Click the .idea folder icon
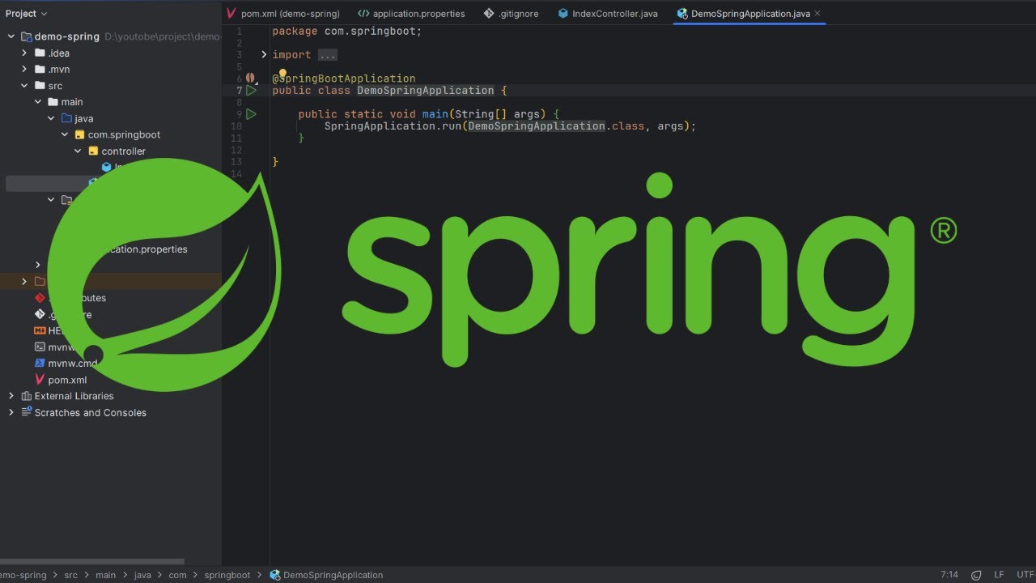 coord(40,53)
